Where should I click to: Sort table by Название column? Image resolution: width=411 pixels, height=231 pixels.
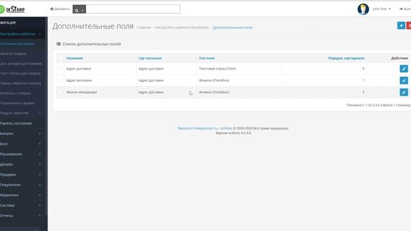(74, 58)
